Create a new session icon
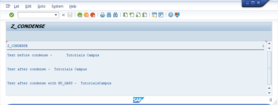Viewport: 278px width, 105px height. coord(154,15)
